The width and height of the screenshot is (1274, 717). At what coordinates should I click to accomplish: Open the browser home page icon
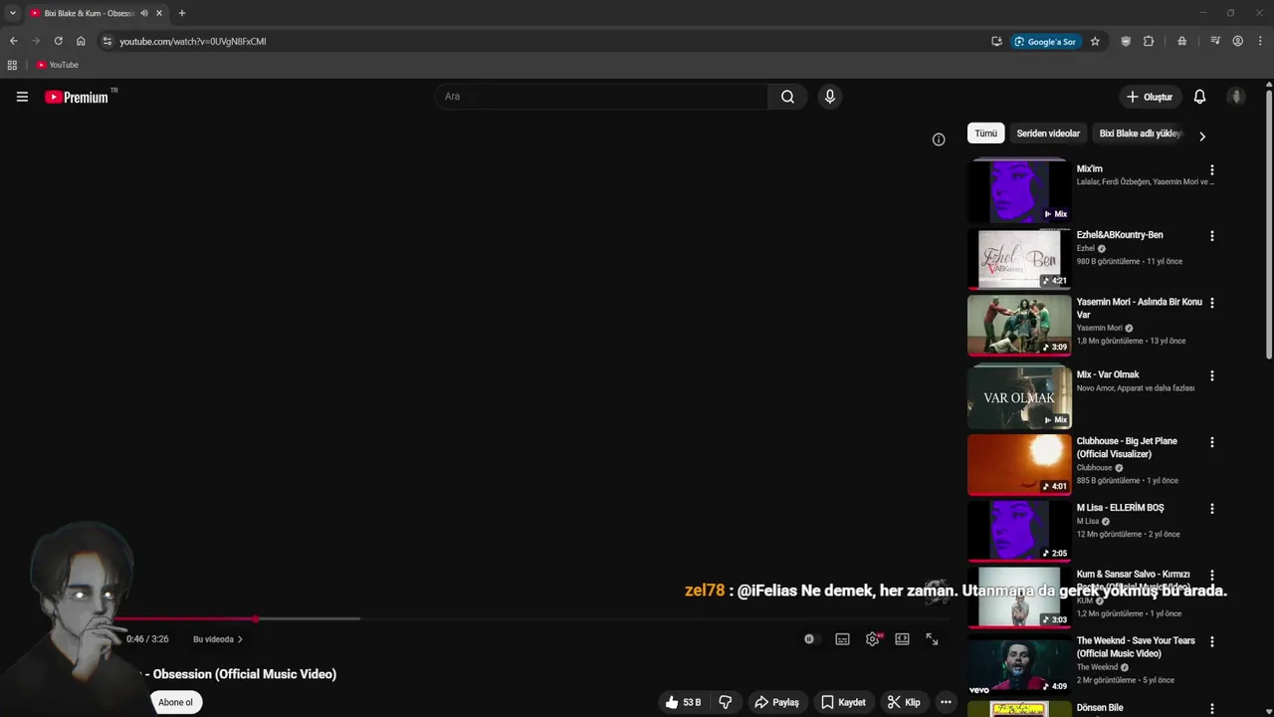(81, 41)
